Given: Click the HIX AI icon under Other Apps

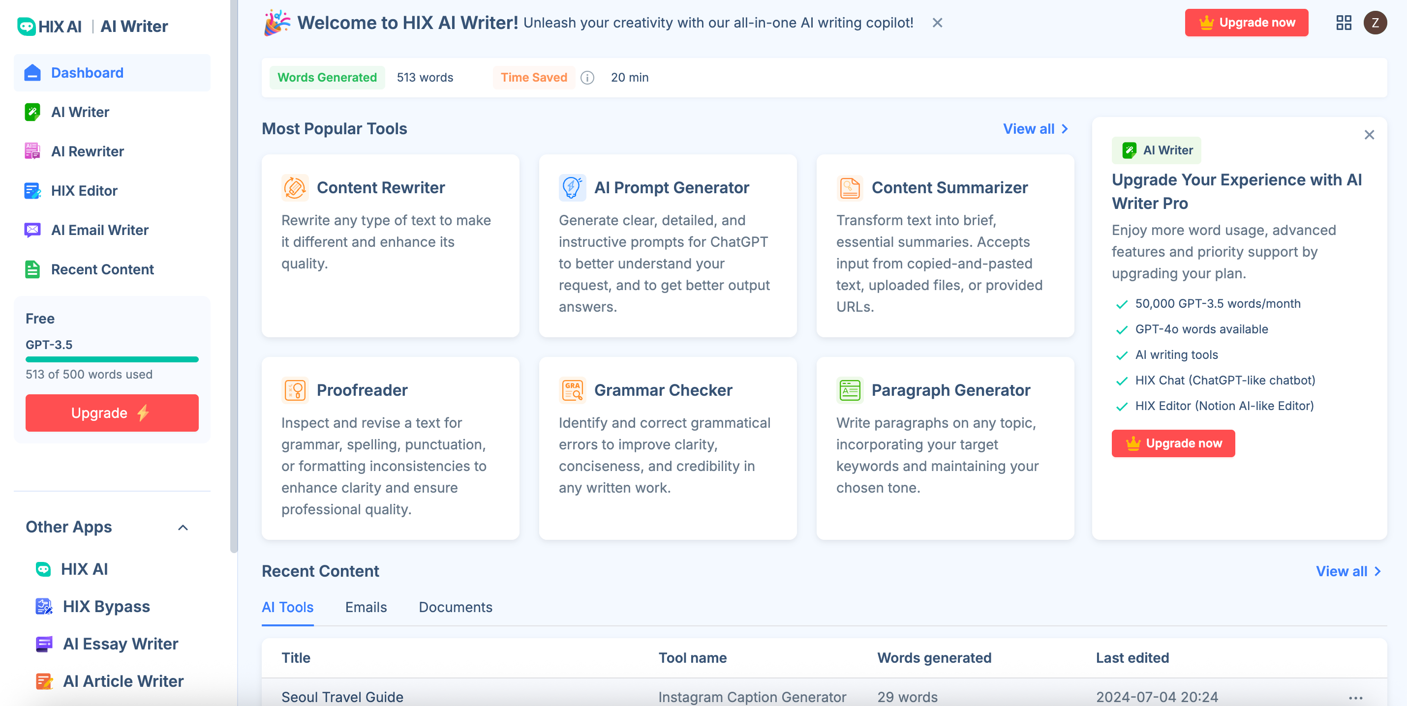Looking at the screenshot, I should click(x=43, y=569).
